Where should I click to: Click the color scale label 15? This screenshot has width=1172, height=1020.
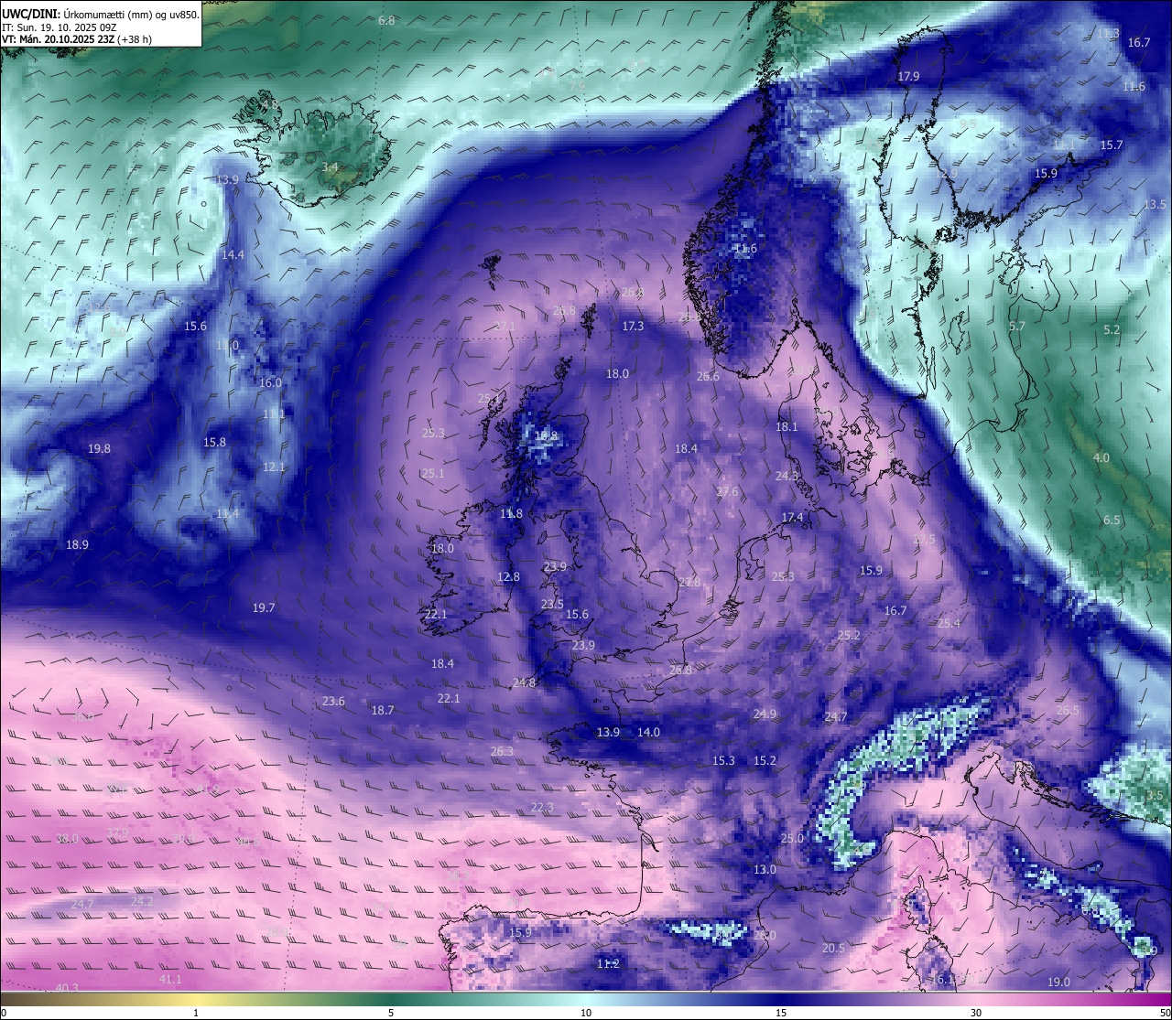[x=781, y=1013]
